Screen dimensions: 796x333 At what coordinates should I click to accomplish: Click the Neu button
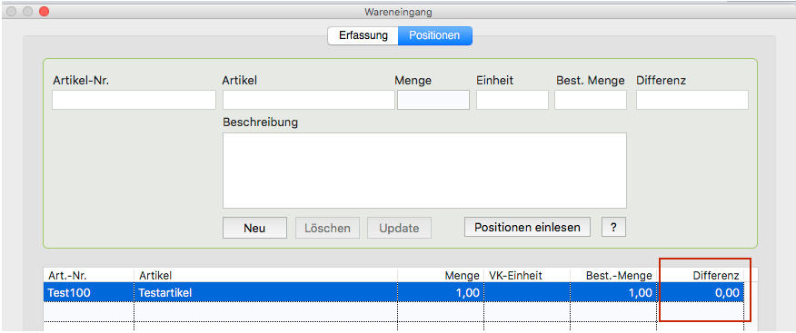(x=254, y=228)
